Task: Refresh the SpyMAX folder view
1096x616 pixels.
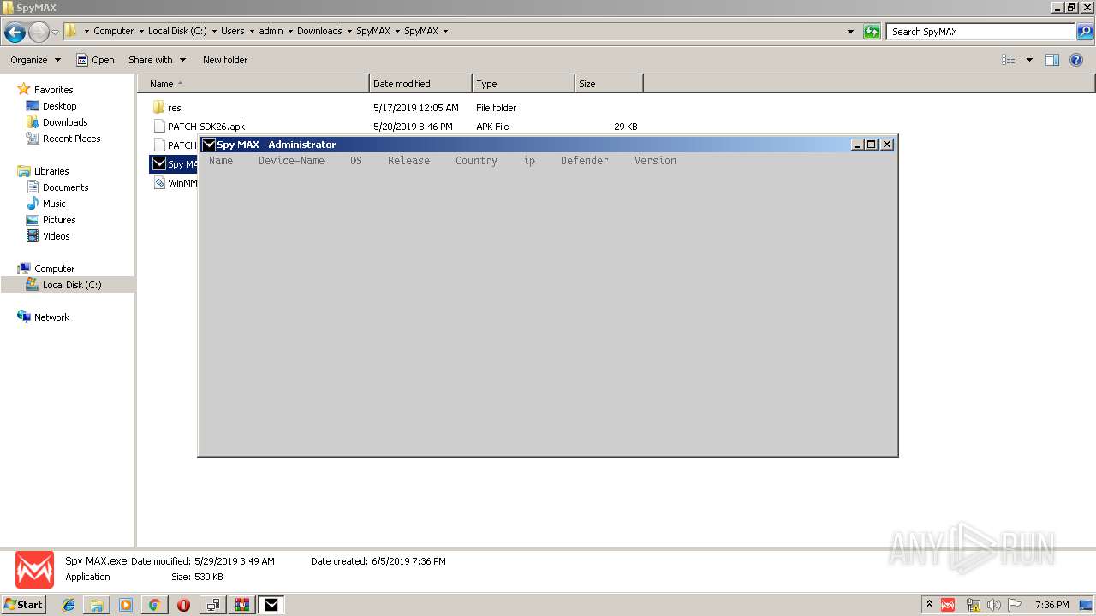Action: (872, 32)
